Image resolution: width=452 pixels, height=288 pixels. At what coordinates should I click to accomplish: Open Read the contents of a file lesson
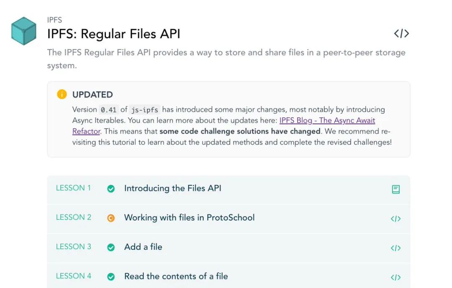pyautogui.click(x=176, y=276)
